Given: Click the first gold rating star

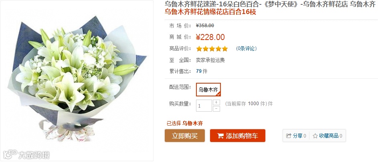Looking at the screenshot, I should click(199, 49).
